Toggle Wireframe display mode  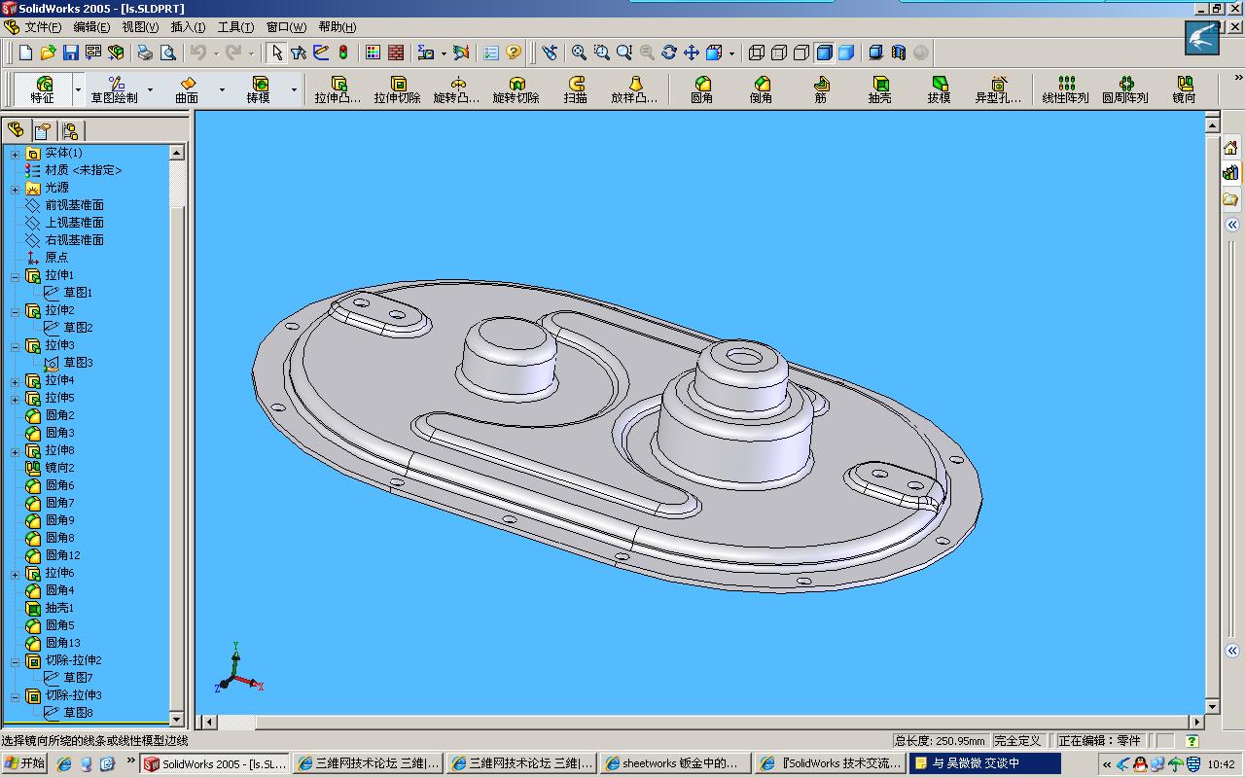tap(757, 53)
